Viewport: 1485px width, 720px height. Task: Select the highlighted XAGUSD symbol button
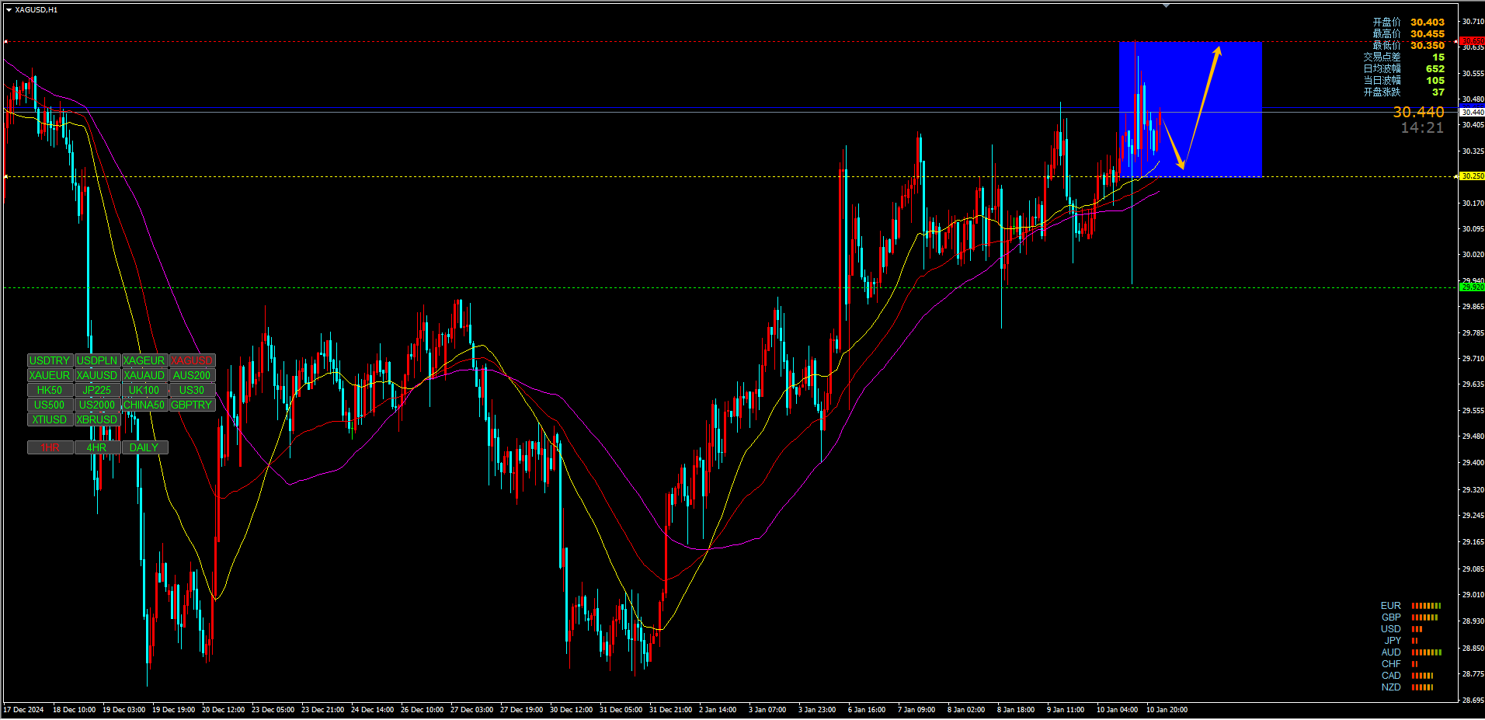[192, 360]
